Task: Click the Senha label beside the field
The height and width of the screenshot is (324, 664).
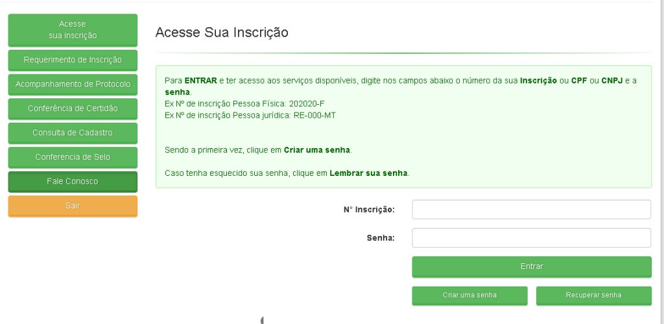Action: [381, 238]
